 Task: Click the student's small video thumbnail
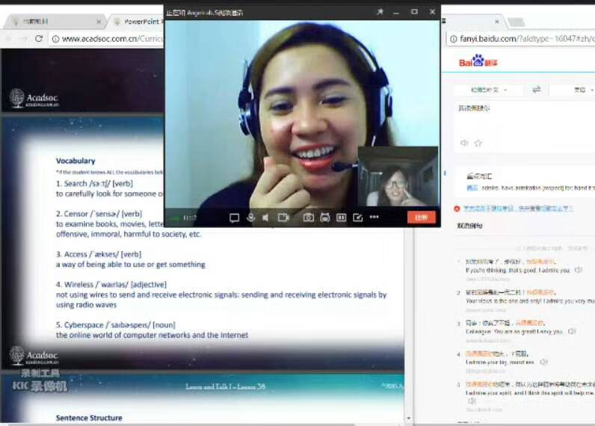pos(397,177)
